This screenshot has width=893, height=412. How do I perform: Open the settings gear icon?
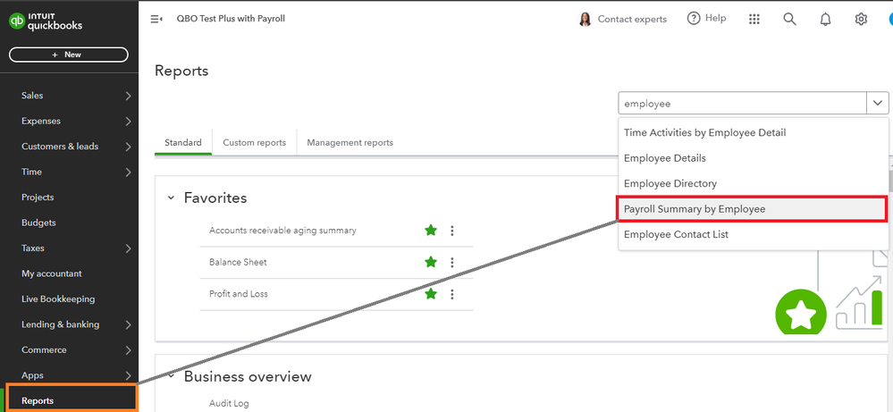[x=861, y=19]
